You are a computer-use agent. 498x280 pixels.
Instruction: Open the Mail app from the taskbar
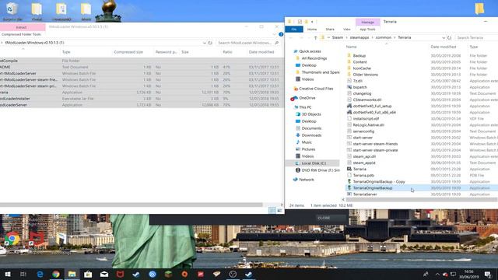(104, 275)
